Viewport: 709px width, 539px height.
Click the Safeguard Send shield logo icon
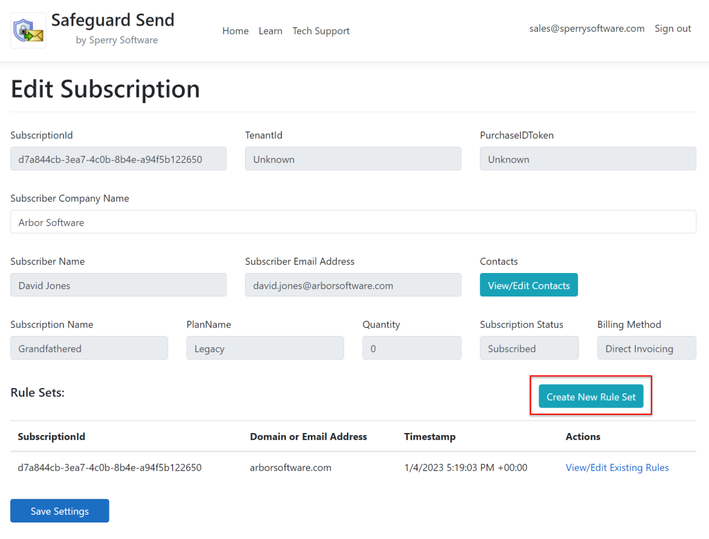click(28, 30)
